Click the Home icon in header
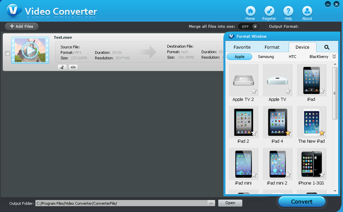This screenshot has width=343, height=212. pyautogui.click(x=250, y=11)
